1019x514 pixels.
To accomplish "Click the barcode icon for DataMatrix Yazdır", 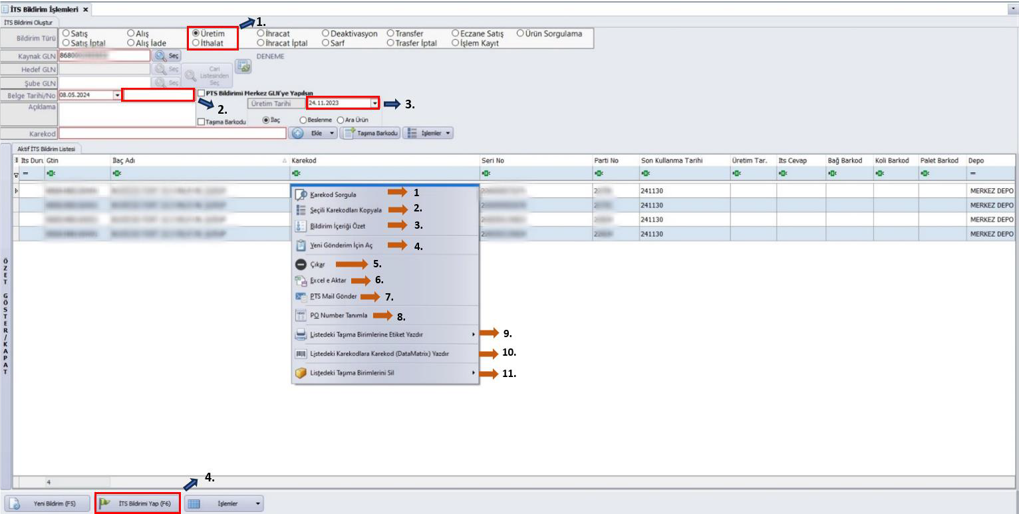I will click(300, 354).
